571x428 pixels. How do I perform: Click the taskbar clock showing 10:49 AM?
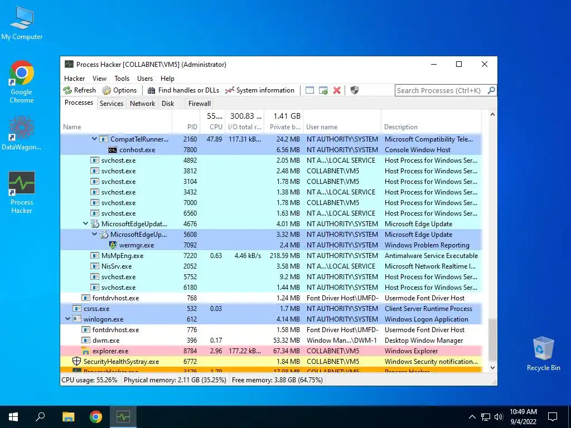(523, 417)
